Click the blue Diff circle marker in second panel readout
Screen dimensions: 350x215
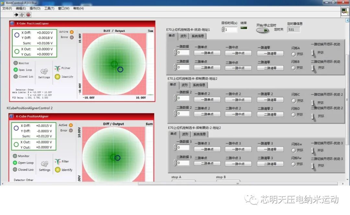pyautogui.click(x=16, y=128)
